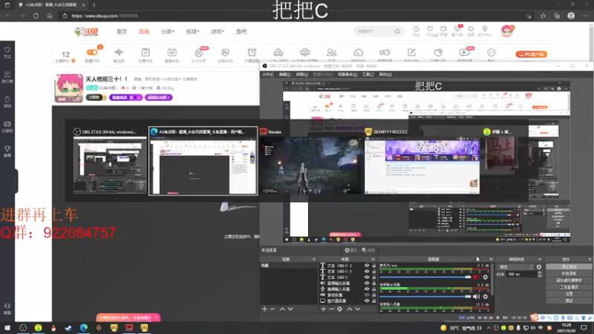This screenshot has height=334, width=594.
Task: Toggle the orange live broadcast switch
Action: [91, 53]
